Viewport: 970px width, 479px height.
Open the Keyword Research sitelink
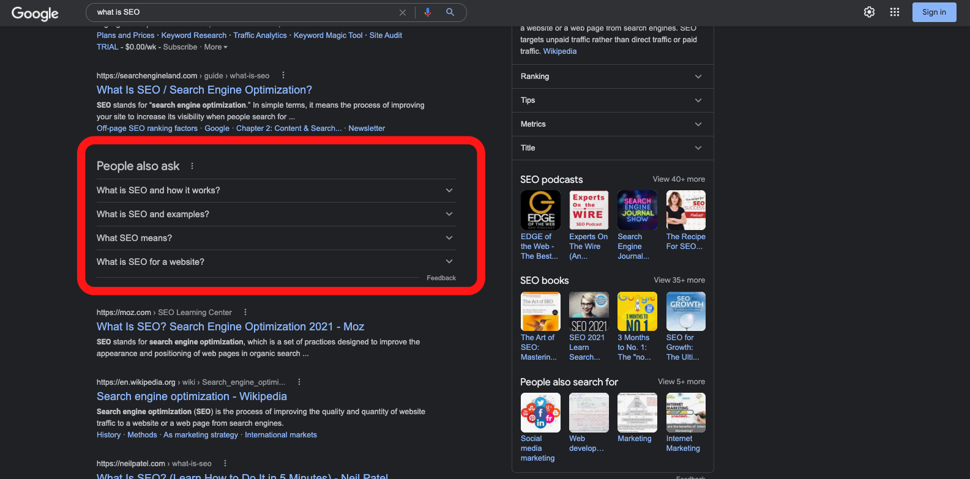[x=194, y=35]
